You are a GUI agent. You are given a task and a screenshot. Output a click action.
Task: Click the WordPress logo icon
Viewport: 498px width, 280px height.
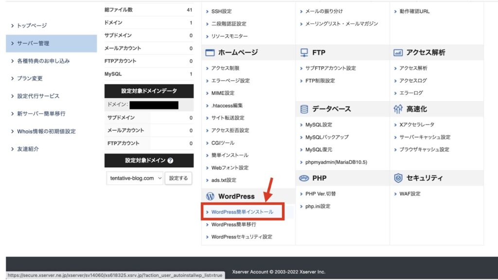[210, 196]
